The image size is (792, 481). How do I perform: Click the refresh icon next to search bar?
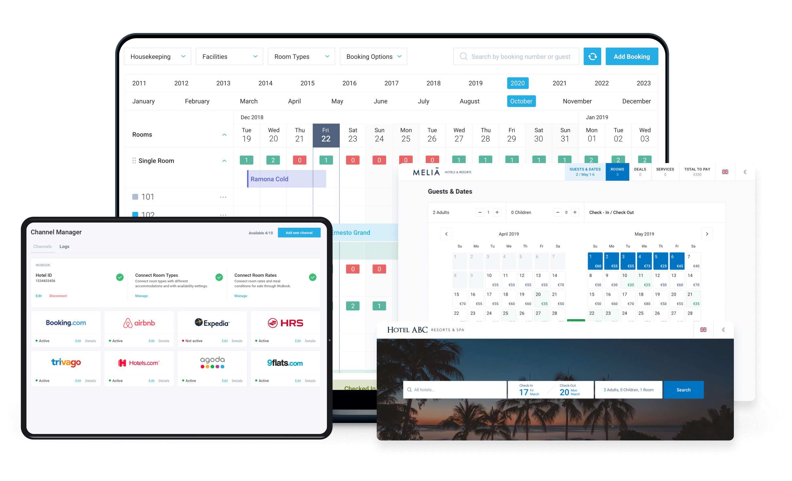592,56
